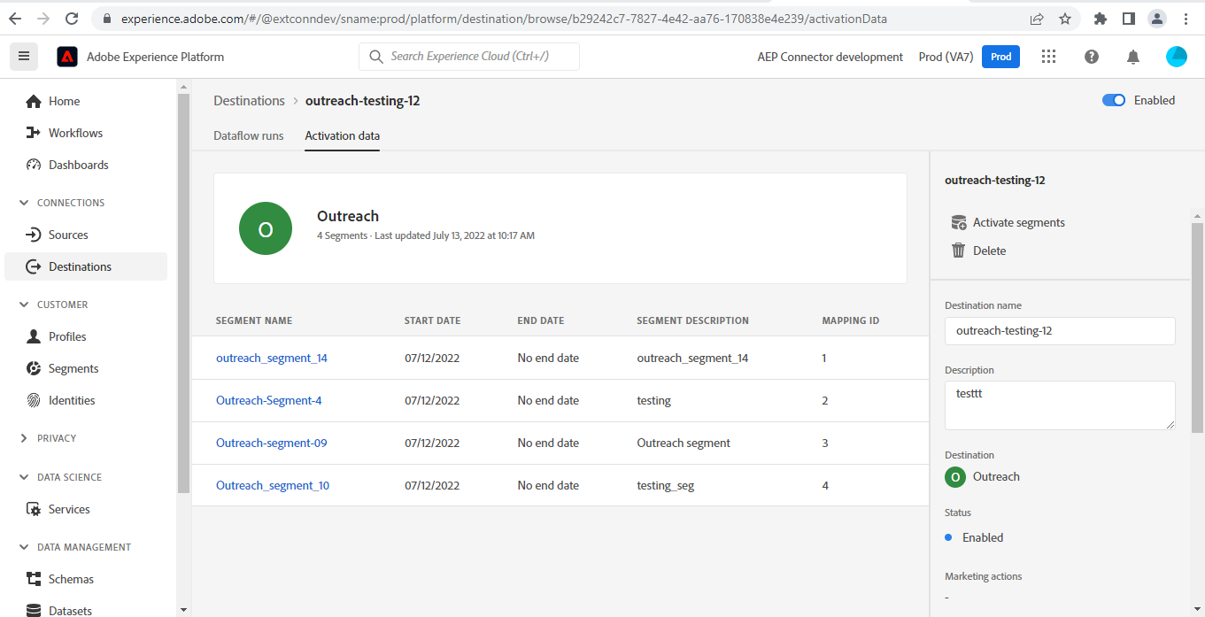Click the Adobe Experience Platform logo
Screen dimensions: 1205x617
pos(67,57)
